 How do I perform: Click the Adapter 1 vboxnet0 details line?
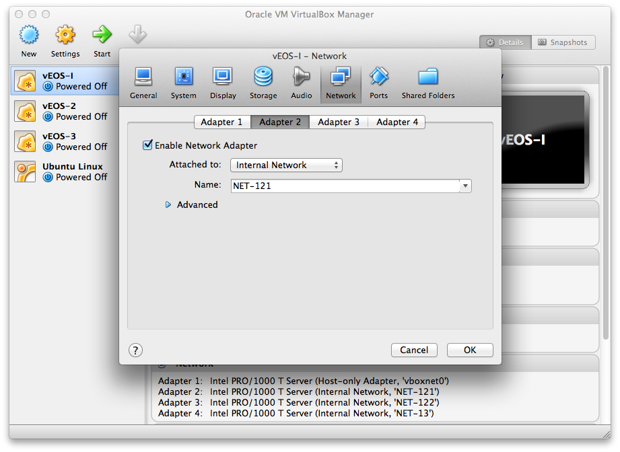click(x=304, y=381)
